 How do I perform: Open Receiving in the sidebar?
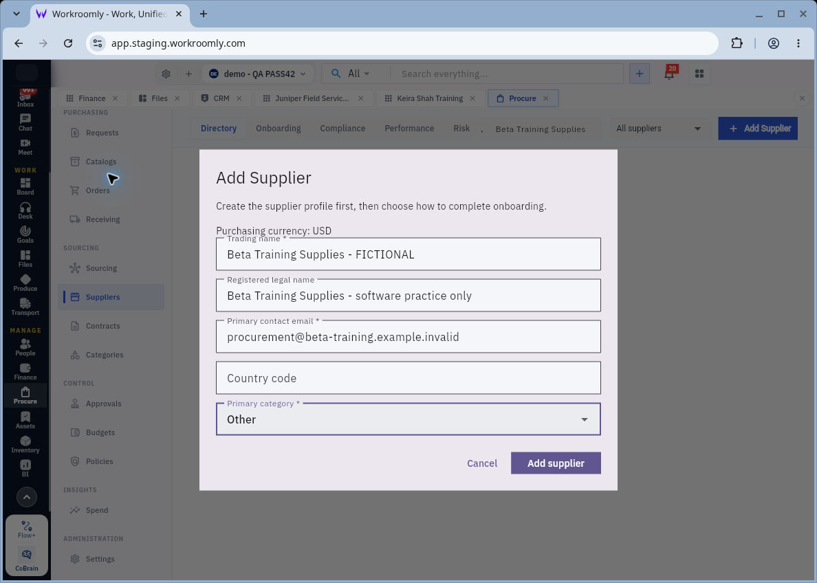[111, 219]
